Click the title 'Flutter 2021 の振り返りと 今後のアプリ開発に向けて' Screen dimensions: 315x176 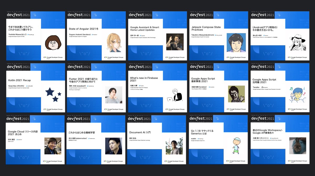coord(83,80)
